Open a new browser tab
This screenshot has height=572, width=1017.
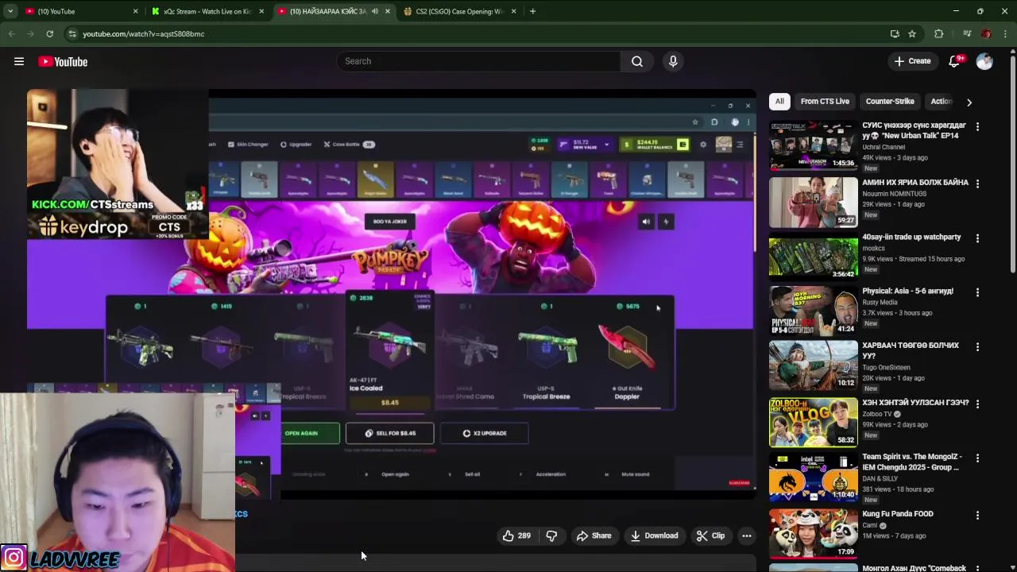532,11
